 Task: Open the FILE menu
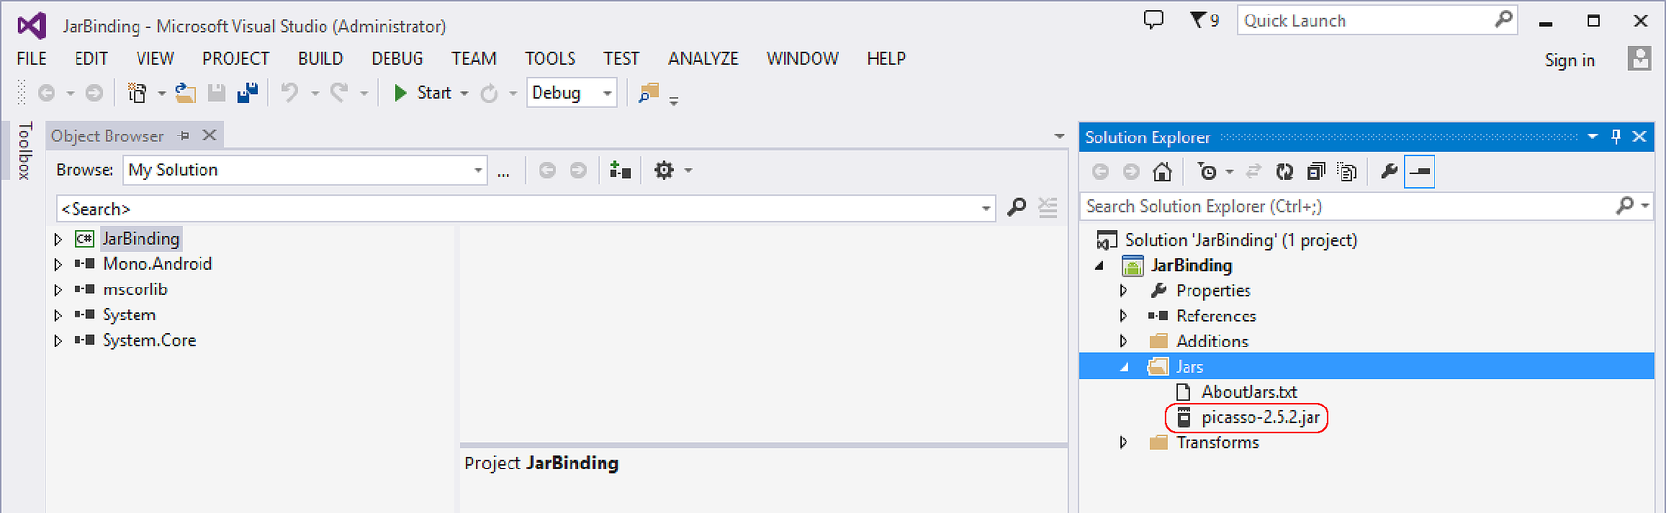pyautogui.click(x=32, y=59)
